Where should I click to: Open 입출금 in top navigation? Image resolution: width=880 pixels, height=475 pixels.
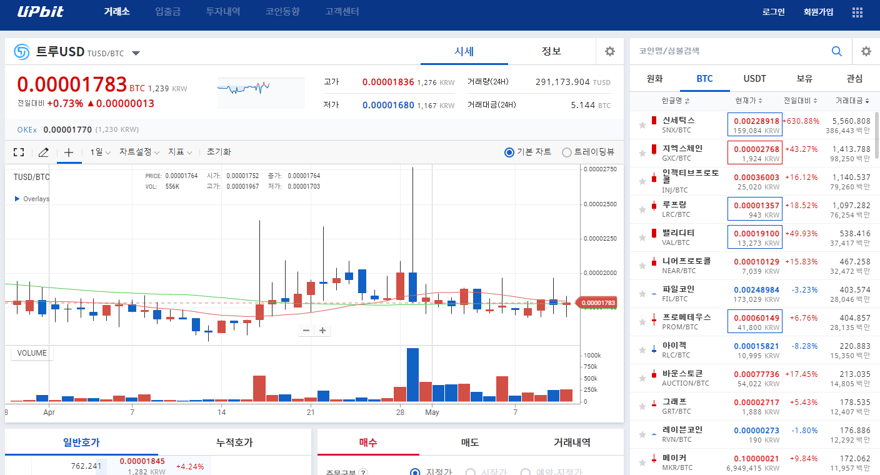pyautogui.click(x=167, y=12)
